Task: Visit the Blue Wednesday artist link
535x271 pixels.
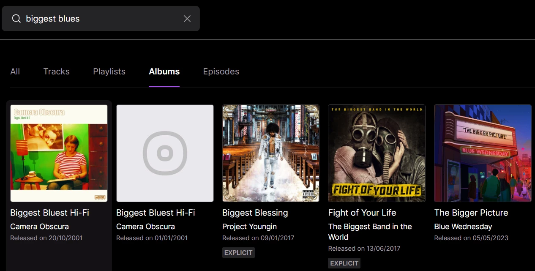Action: click(x=463, y=227)
